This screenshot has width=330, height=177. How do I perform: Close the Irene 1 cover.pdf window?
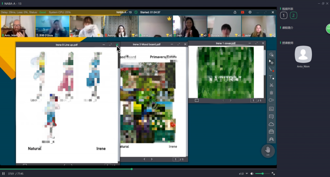click(263, 43)
